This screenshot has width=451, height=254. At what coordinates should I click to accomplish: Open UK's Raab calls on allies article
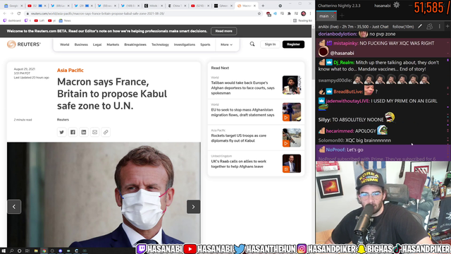point(239,164)
